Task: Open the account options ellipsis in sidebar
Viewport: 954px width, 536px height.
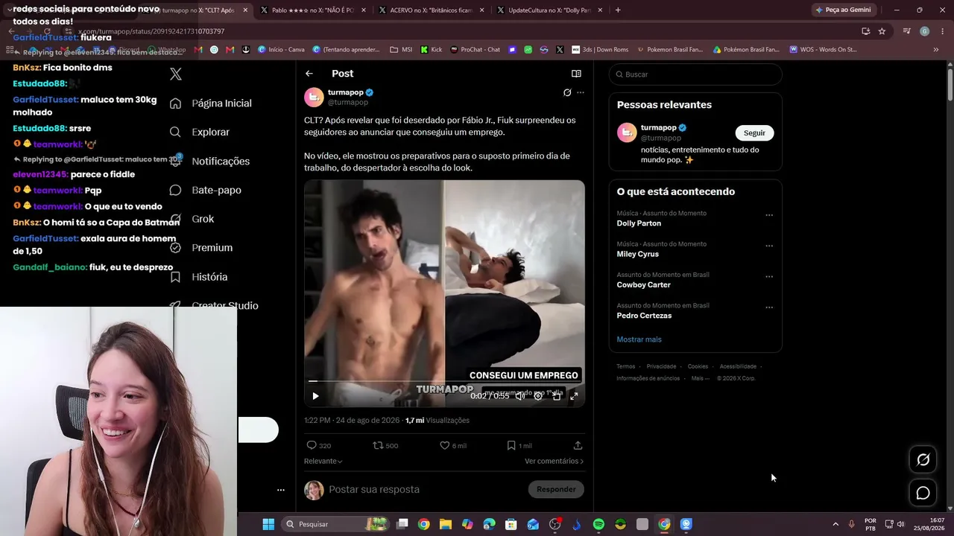Action: [x=281, y=490]
